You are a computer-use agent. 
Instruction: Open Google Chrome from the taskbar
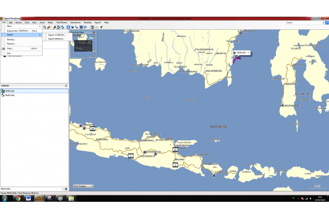pyautogui.click(x=18, y=198)
